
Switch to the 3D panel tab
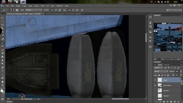click(155, 65)
